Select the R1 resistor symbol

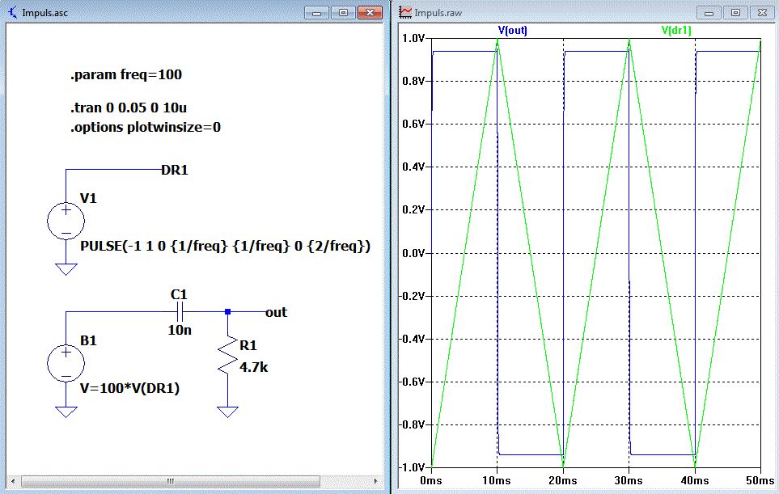tap(229, 355)
